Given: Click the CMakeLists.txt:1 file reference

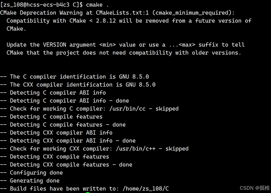Looking at the screenshot, I should (x=122, y=13).
